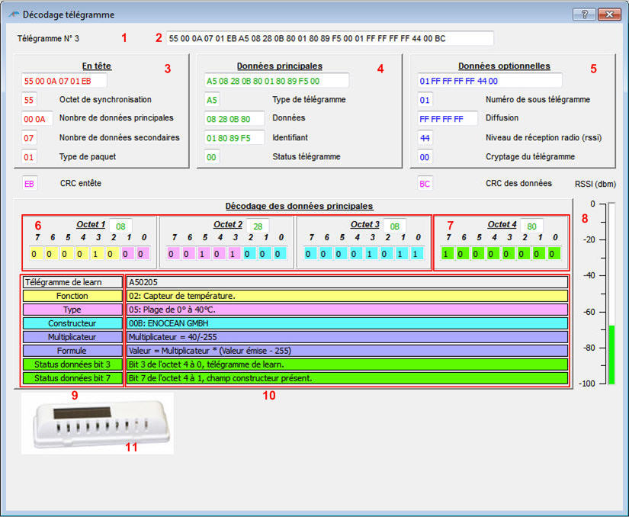Click the Octet 1 value box
Viewport: 629px width, 517px height.
pos(120,226)
